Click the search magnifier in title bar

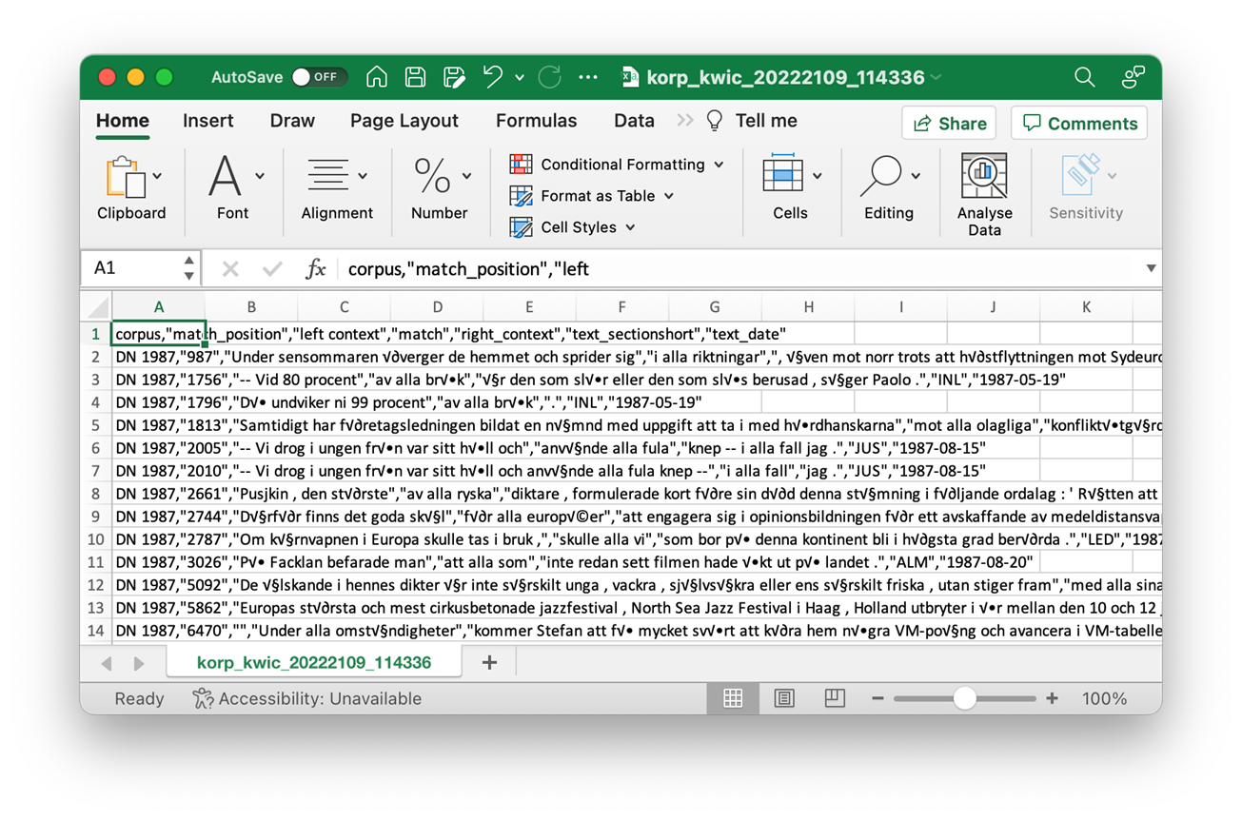coord(1084,77)
